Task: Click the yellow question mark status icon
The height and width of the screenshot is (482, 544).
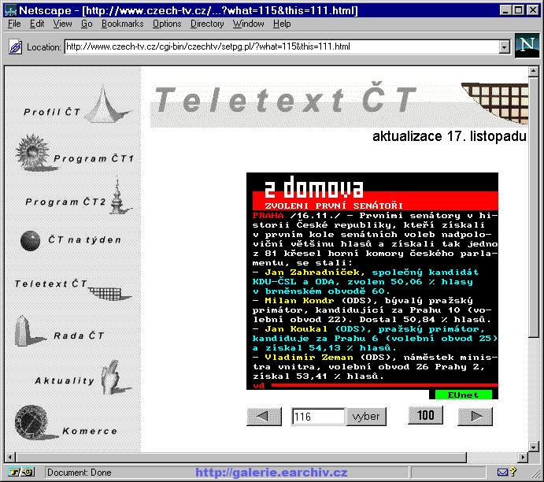Action: pyautogui.click(x=513, y=472)
